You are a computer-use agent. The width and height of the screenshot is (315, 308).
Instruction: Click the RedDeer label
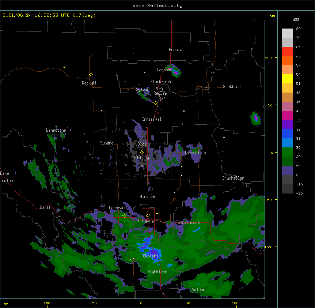(161, 93)
